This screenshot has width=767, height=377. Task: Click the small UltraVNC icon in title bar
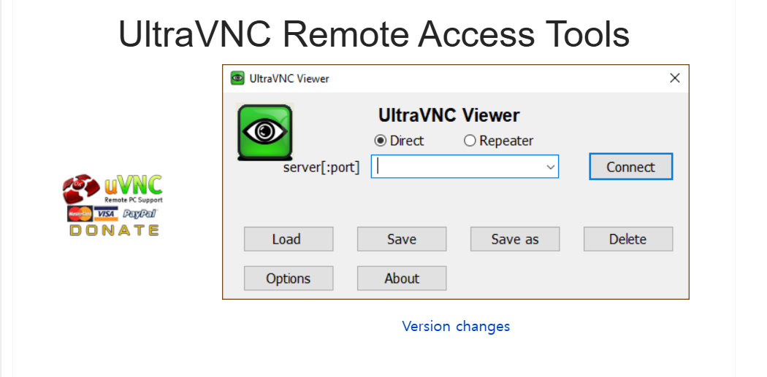(x=237, y=78)
